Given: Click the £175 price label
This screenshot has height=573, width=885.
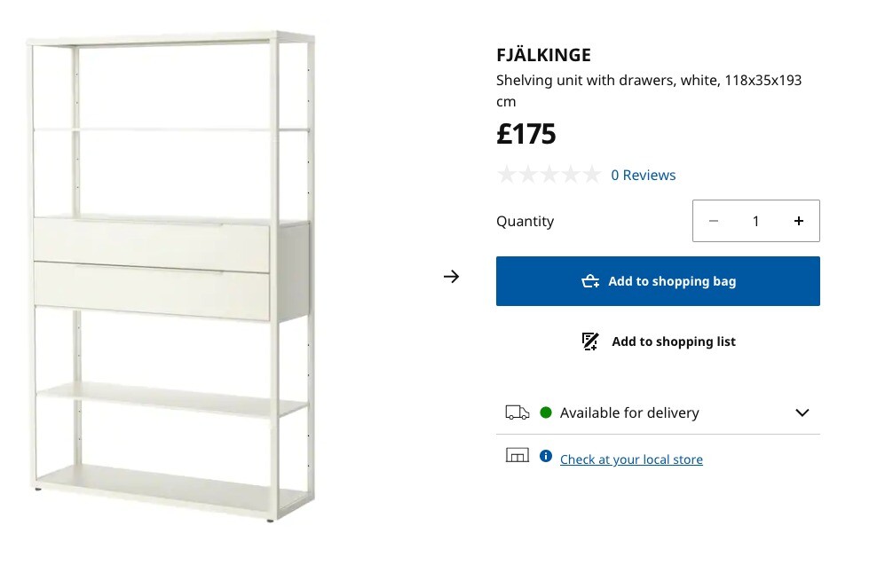Looking at the screenshot, I should (x=526, y=134).
